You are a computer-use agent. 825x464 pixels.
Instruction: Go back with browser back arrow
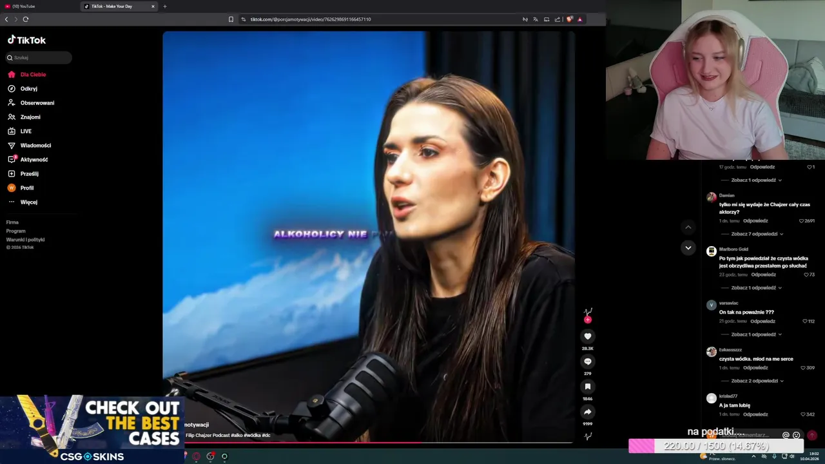click(6, 19)
